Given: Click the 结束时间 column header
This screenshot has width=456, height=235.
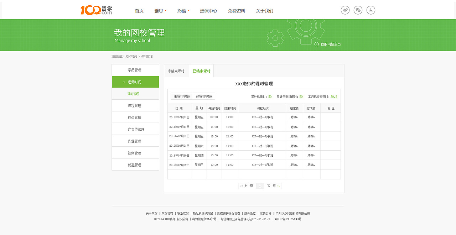Looking at the screenshot, I should [x=230, y=108].
